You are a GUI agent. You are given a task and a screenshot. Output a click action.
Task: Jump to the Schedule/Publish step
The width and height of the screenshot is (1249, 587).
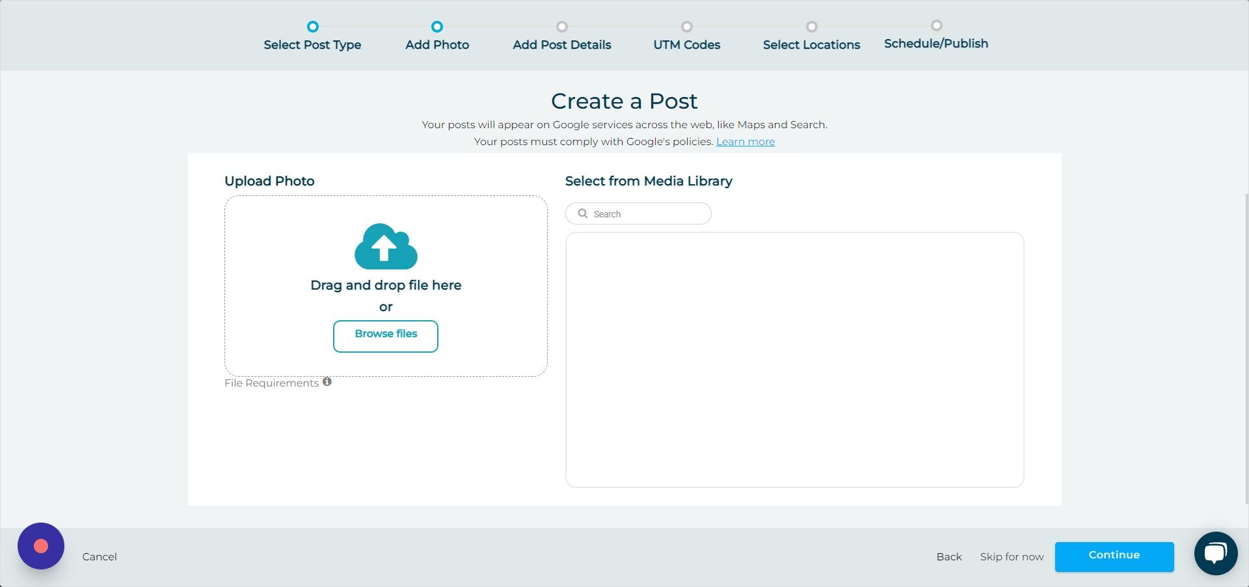pos(936,44)
